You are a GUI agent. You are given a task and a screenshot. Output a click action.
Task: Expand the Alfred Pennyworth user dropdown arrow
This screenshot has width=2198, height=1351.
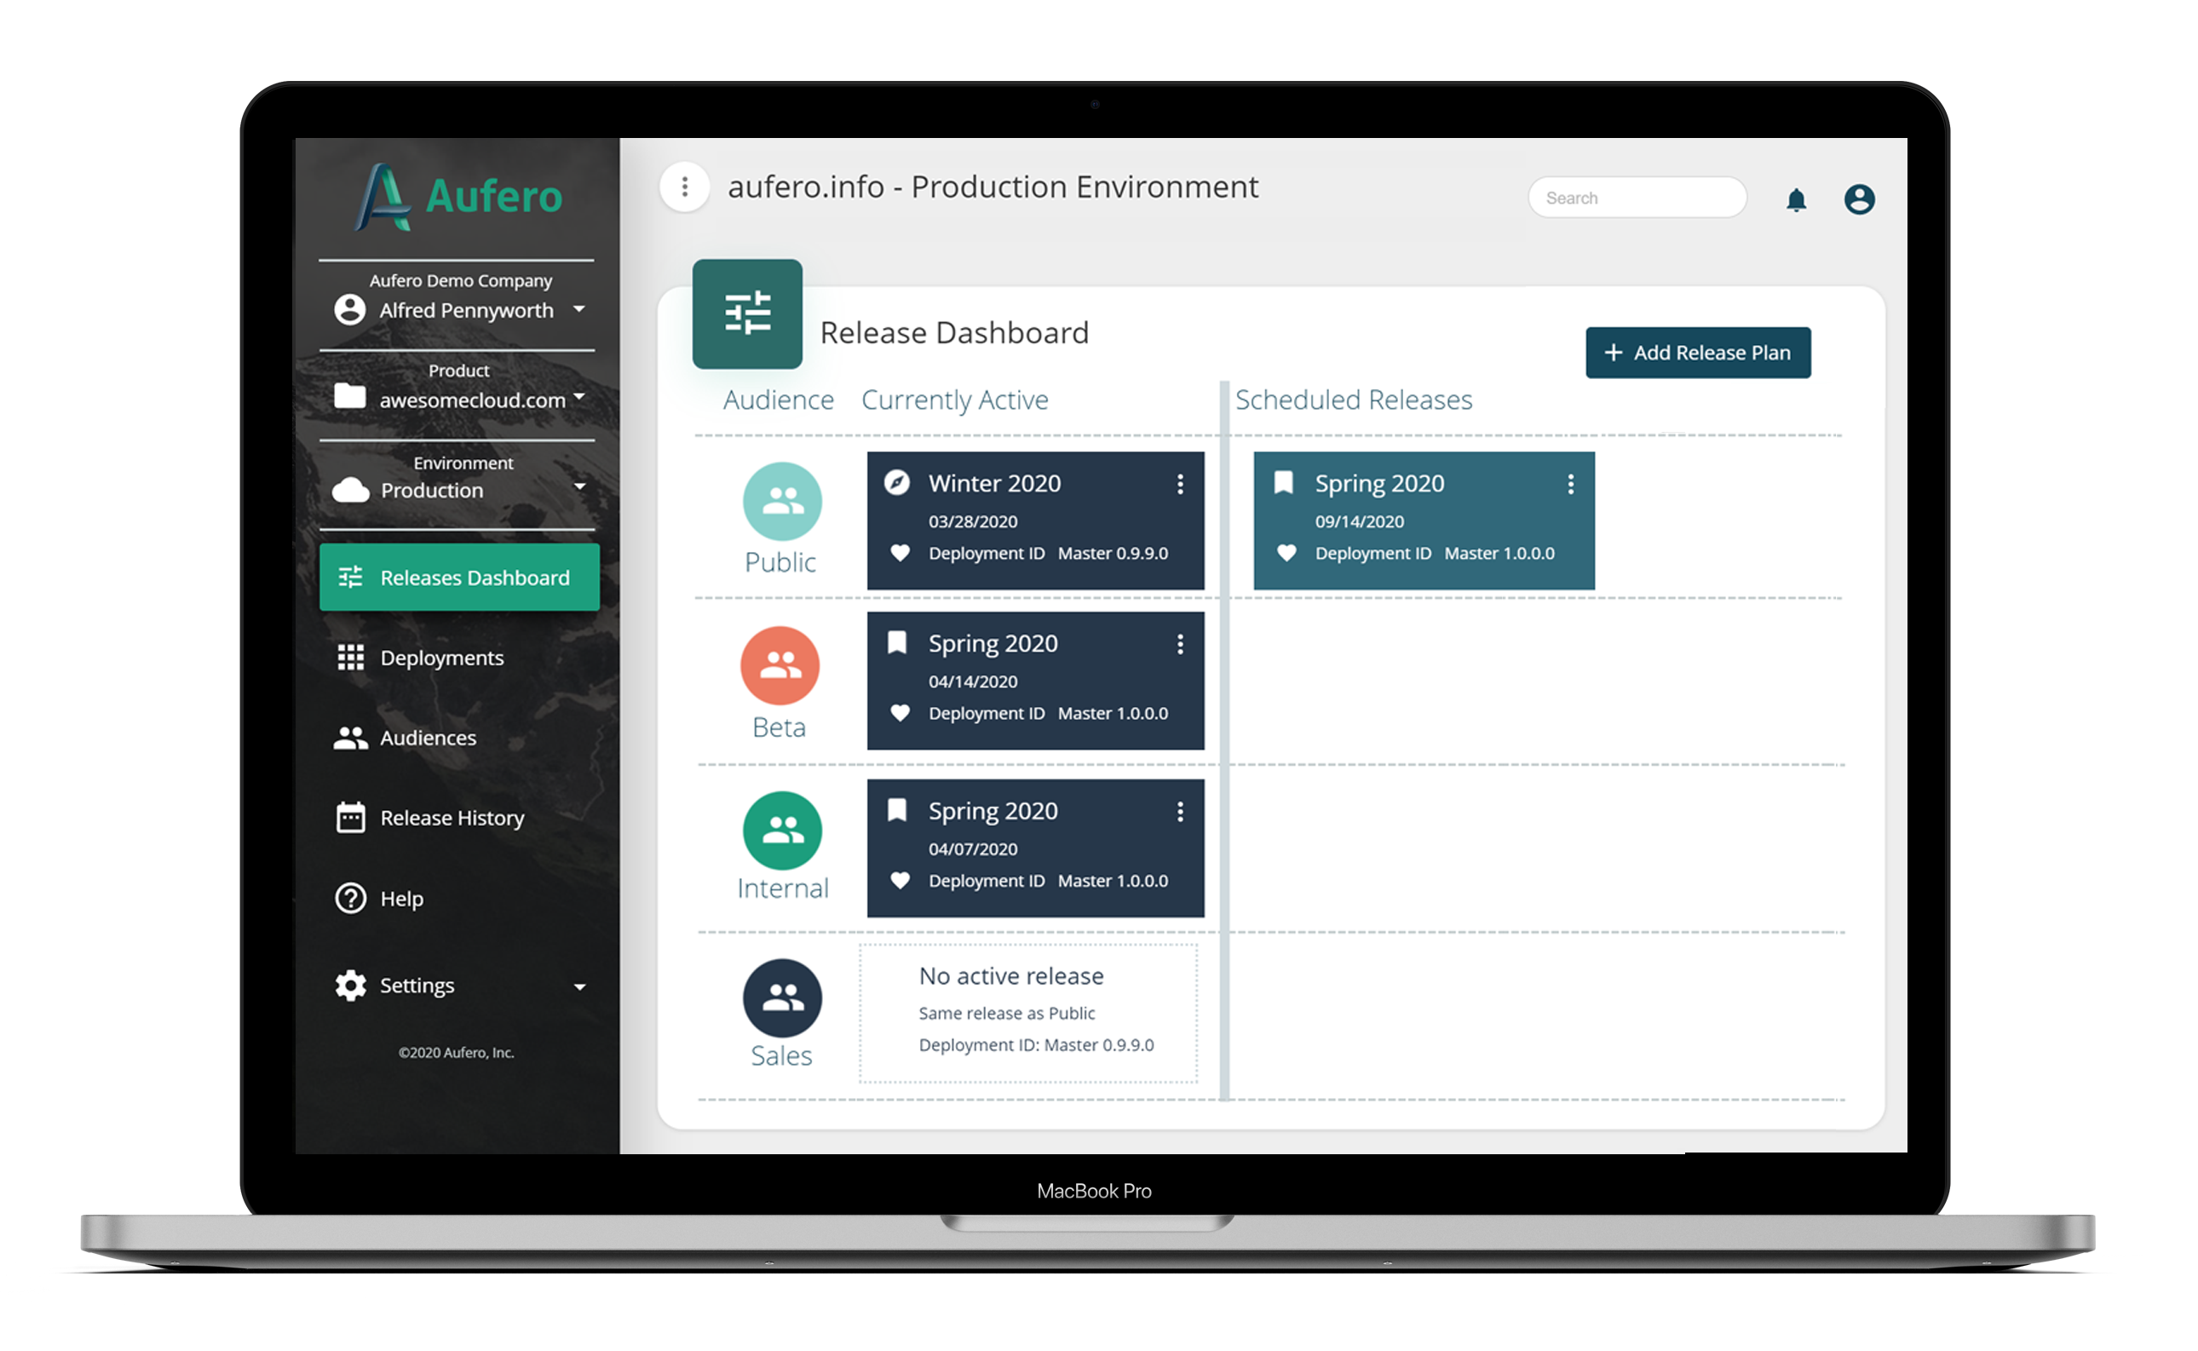pyautogui.click(x=580, y=309)
